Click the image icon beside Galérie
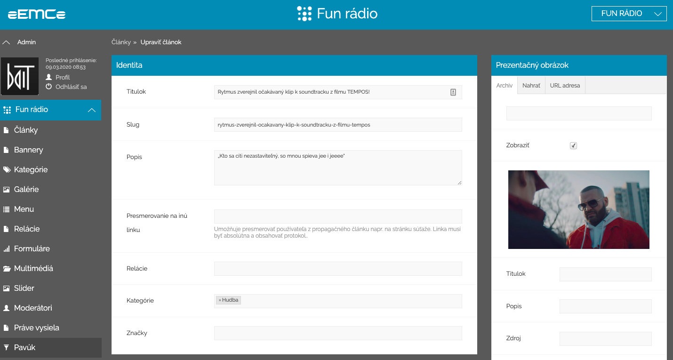 coord(7,189)
